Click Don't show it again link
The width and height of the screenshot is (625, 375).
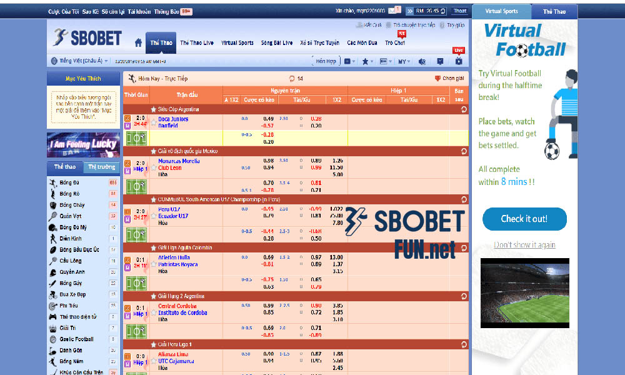[x=524, y=244]
